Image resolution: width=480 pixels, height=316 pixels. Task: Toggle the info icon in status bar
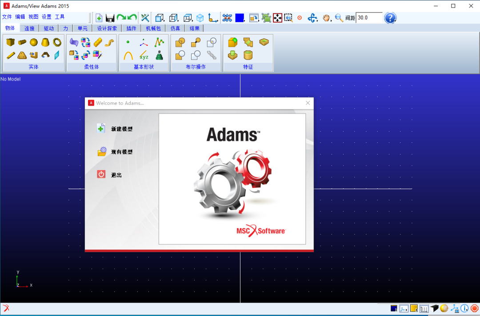464,308
